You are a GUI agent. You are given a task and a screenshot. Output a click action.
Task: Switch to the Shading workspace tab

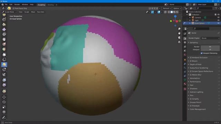coord(50,5)
